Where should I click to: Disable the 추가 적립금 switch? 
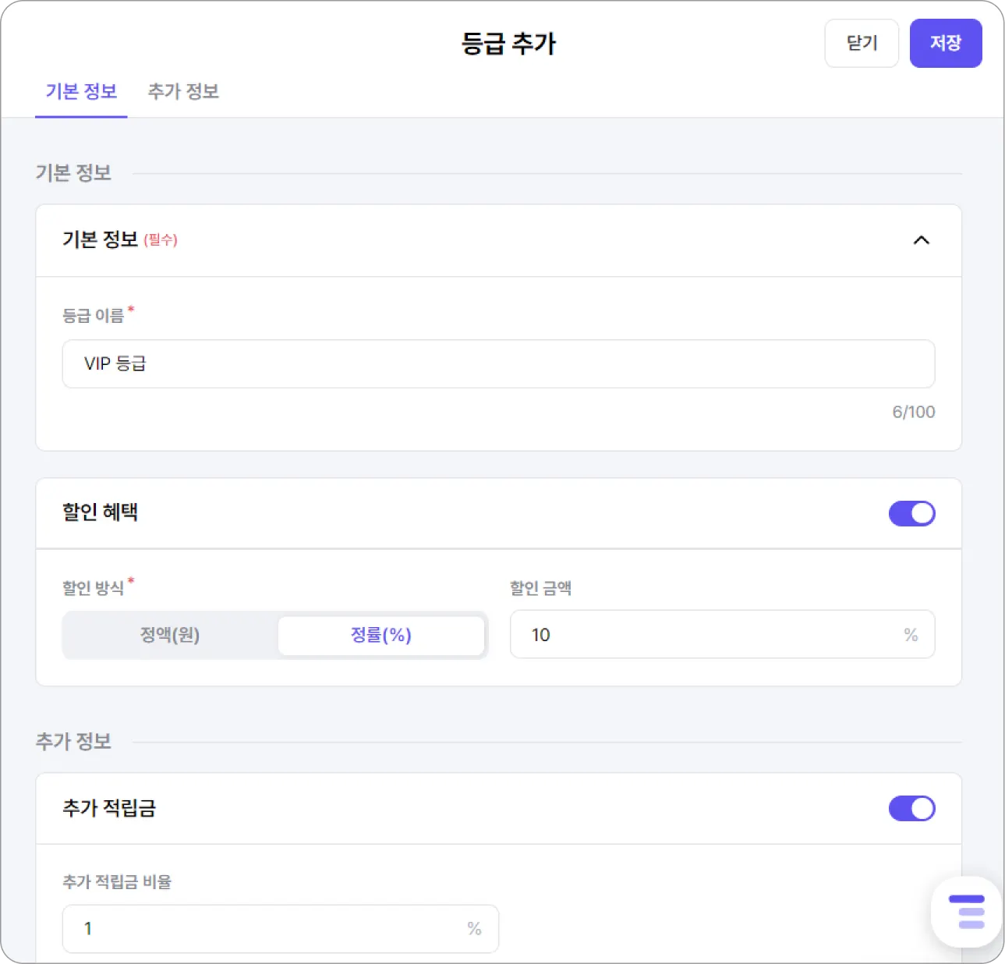[x=911, y=808]
